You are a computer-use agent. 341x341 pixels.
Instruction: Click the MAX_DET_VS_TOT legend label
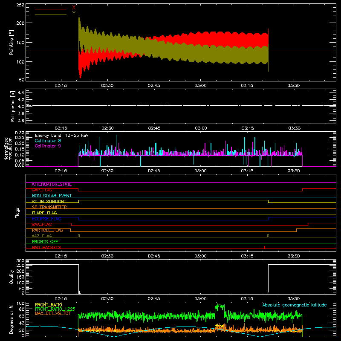tap(52, 313)
